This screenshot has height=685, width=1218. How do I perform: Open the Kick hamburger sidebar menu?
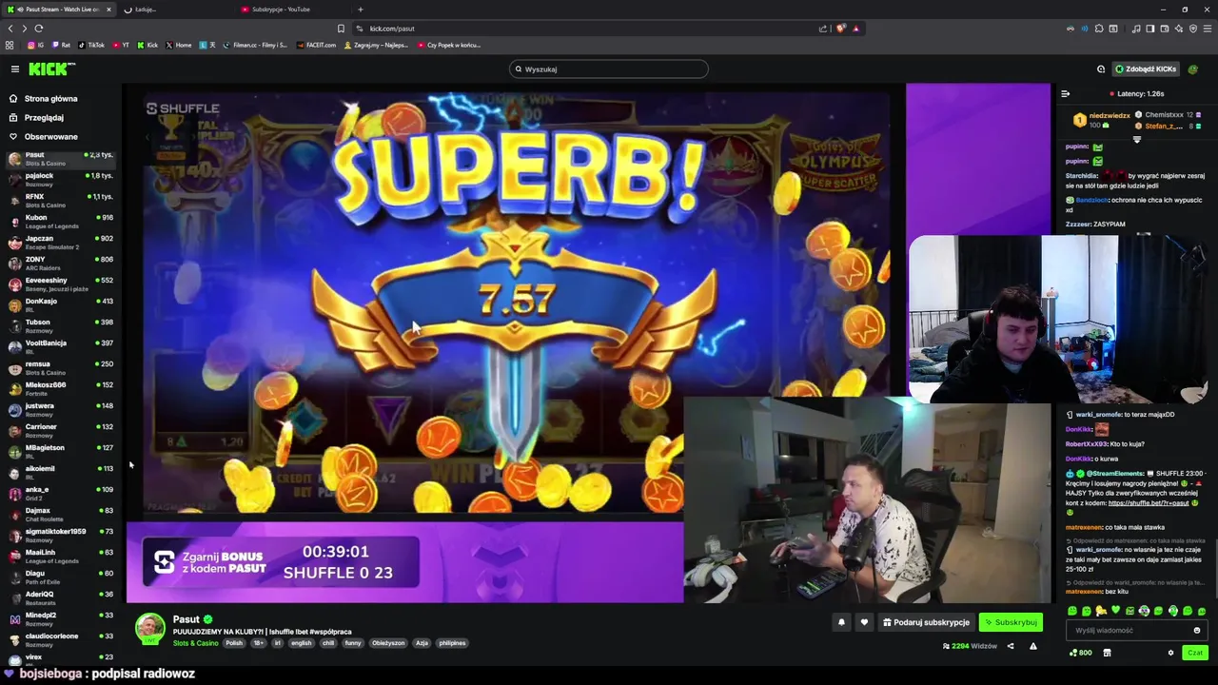tap(15, 68)
